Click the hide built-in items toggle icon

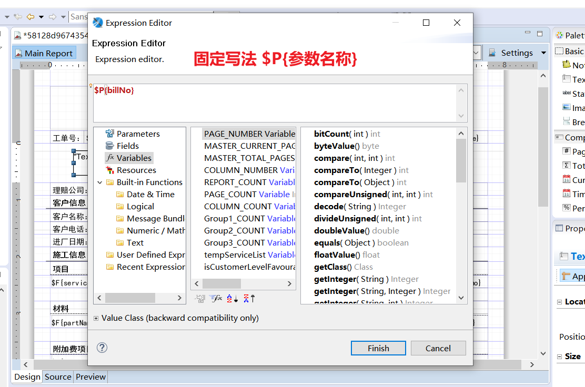click(200, 299)
